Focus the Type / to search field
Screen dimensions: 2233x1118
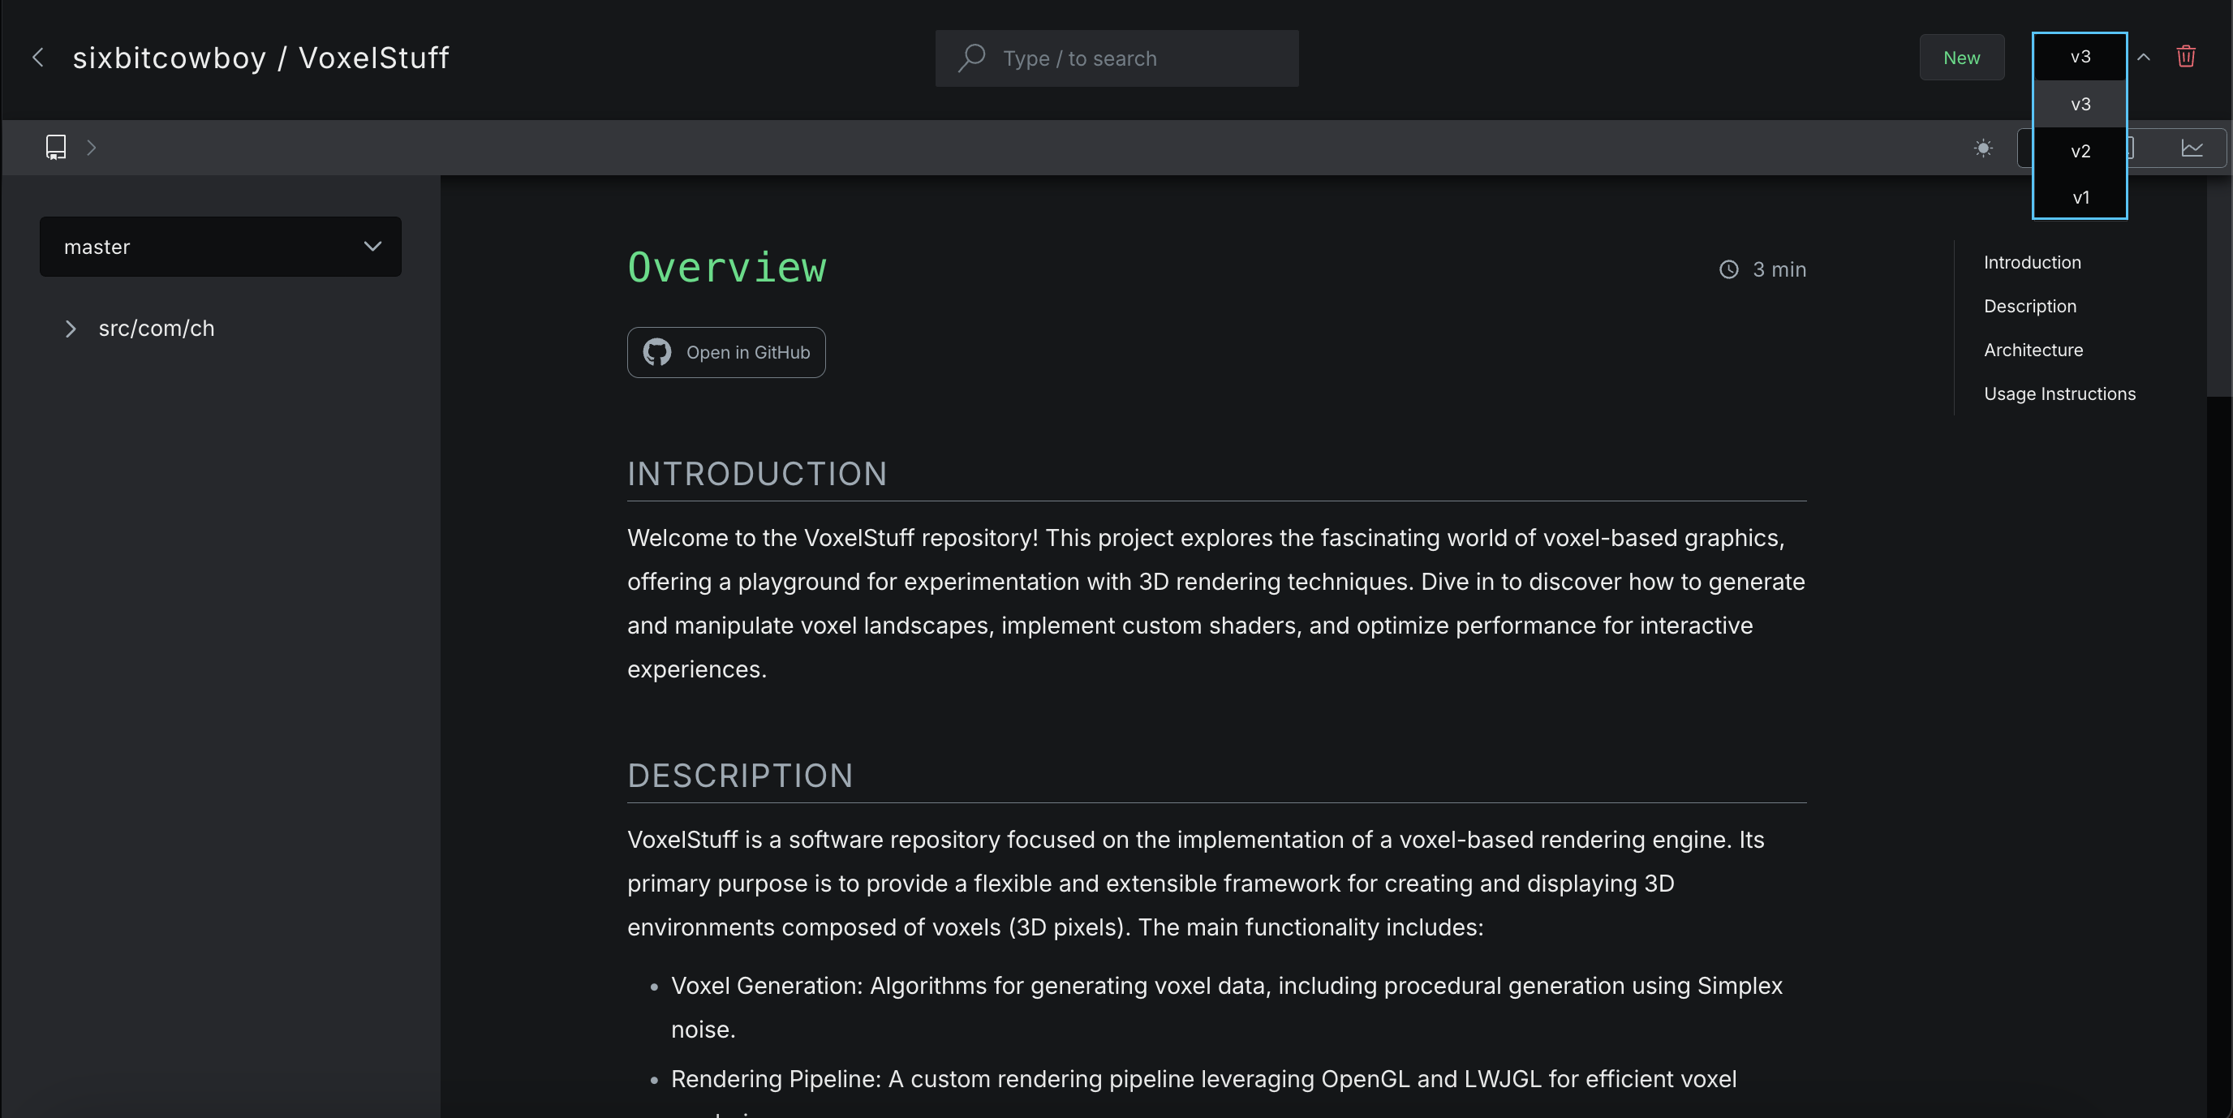point(1116,58)
